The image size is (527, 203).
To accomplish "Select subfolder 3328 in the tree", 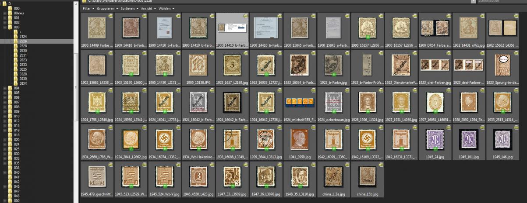I will (20, 74).
